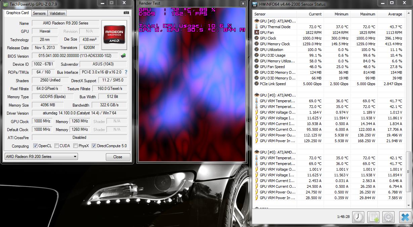Screen dimensions: 413x227
Task: Click the PCIe Link Speed row icon
Action: click(x=257, y=84)
